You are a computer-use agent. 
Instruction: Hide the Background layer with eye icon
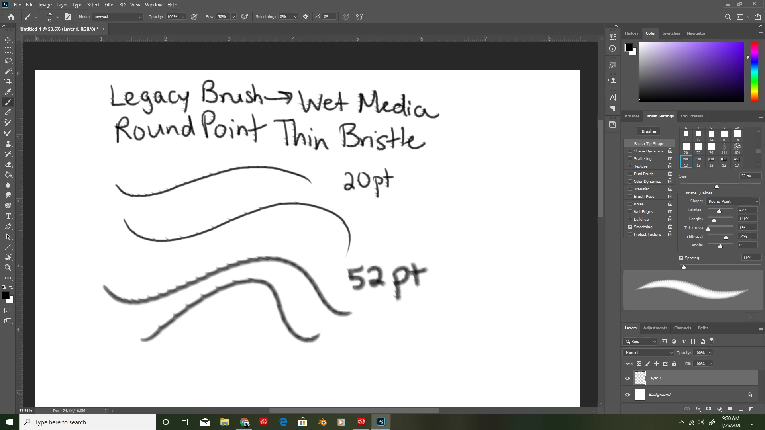pyautogui.click(x=627, y=395)
